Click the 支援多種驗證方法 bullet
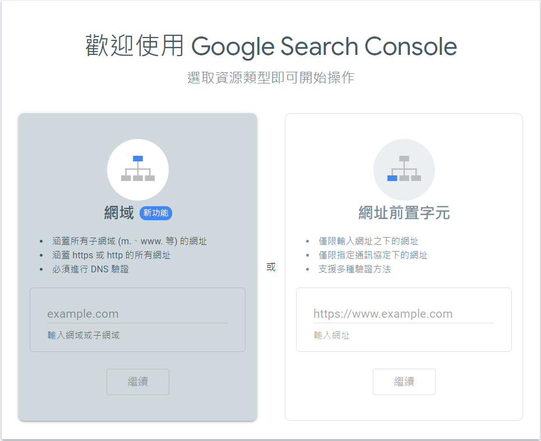The height and width of the screenshot is (441, 541). pos(354,269)
